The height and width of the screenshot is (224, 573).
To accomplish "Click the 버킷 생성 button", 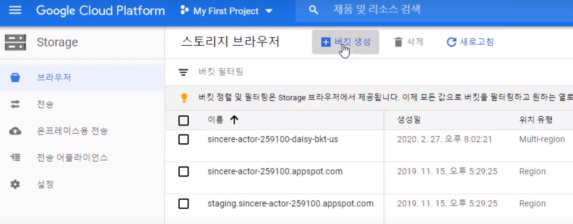I will coord(346,42).
